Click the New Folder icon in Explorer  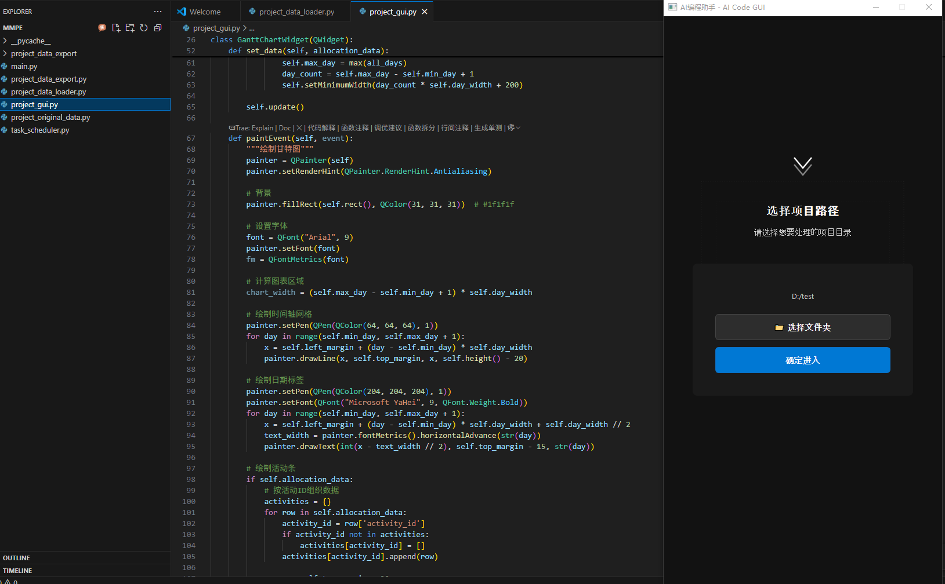click(130, 28)
